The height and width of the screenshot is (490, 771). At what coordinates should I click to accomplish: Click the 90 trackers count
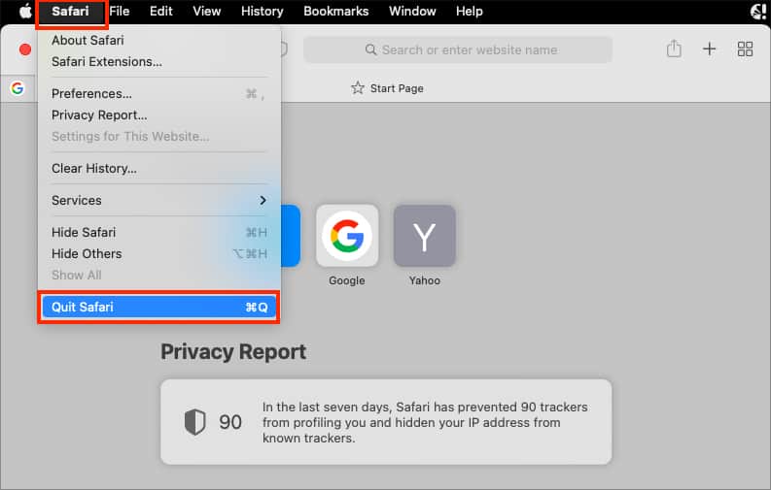230,422
